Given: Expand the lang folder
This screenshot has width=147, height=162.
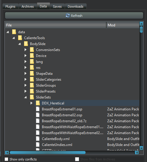Looking at the screenshot, I should click(x=26, y=62).
